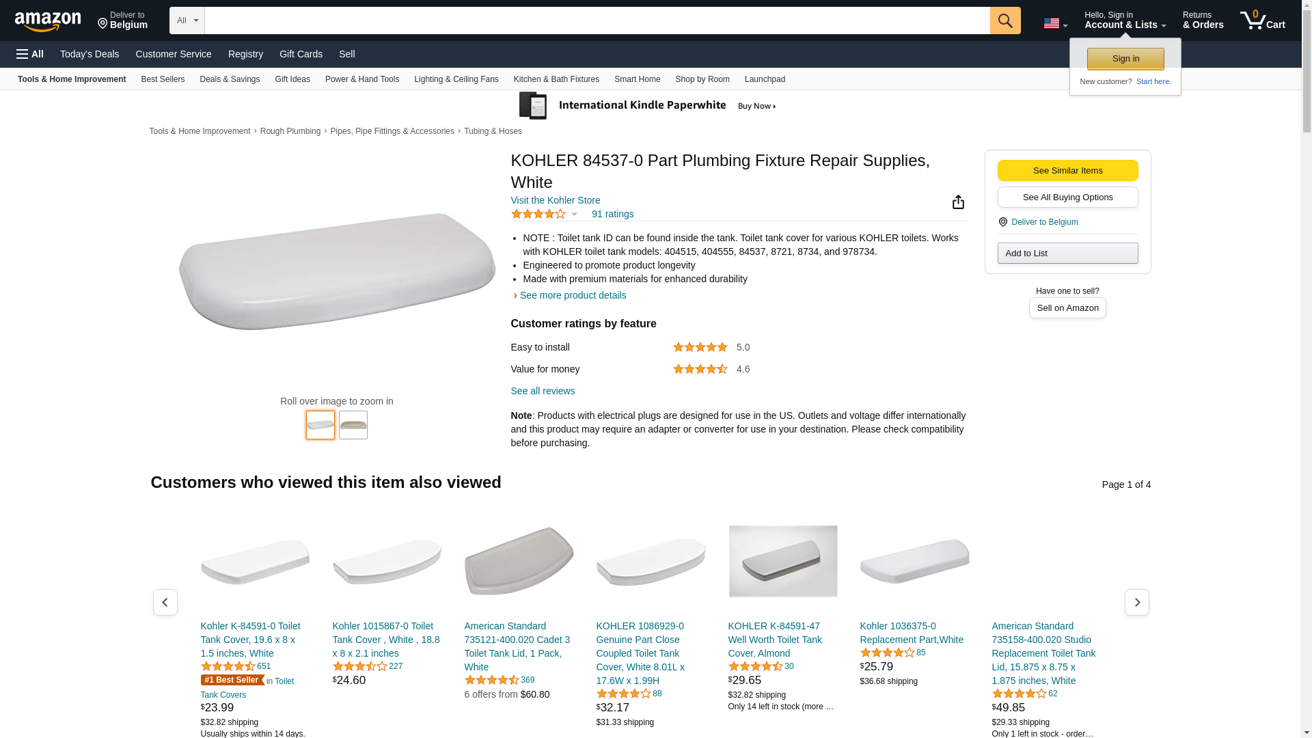Go to next carousel page arrow
The image size is (1312, 738).
pos(1136,602)
